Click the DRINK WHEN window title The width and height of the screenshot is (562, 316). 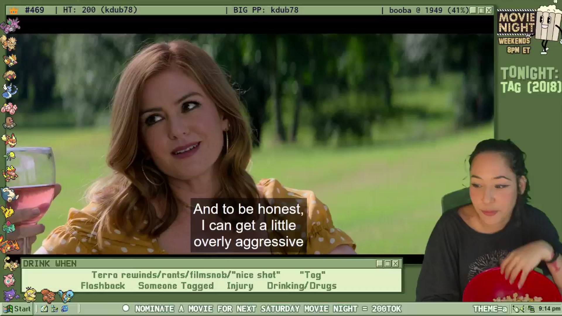click(50, 264)
